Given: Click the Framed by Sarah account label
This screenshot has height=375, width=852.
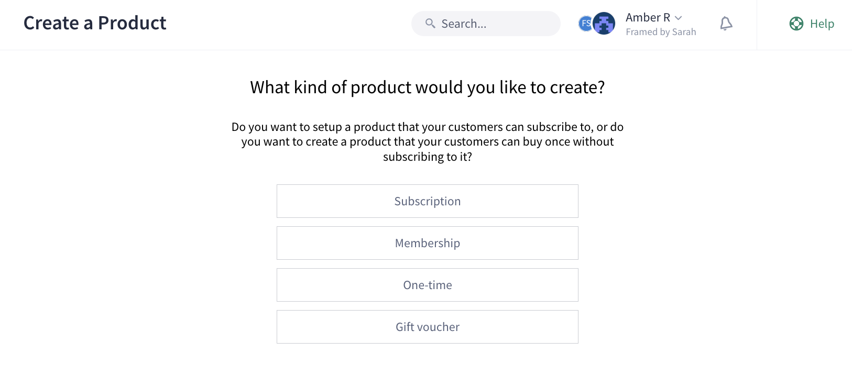Looking at the screenshot, I should click(661, 32).
